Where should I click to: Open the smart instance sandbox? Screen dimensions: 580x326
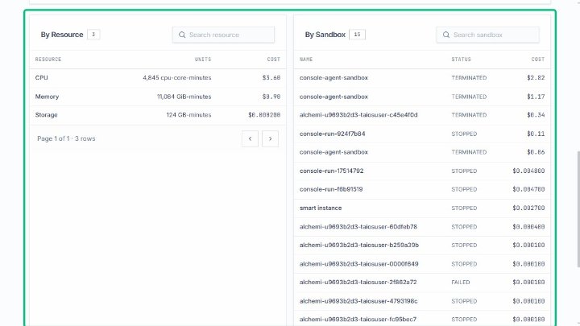point(321,208)
